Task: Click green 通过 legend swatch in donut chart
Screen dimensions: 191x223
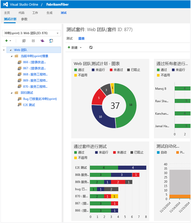Action: 75,70
